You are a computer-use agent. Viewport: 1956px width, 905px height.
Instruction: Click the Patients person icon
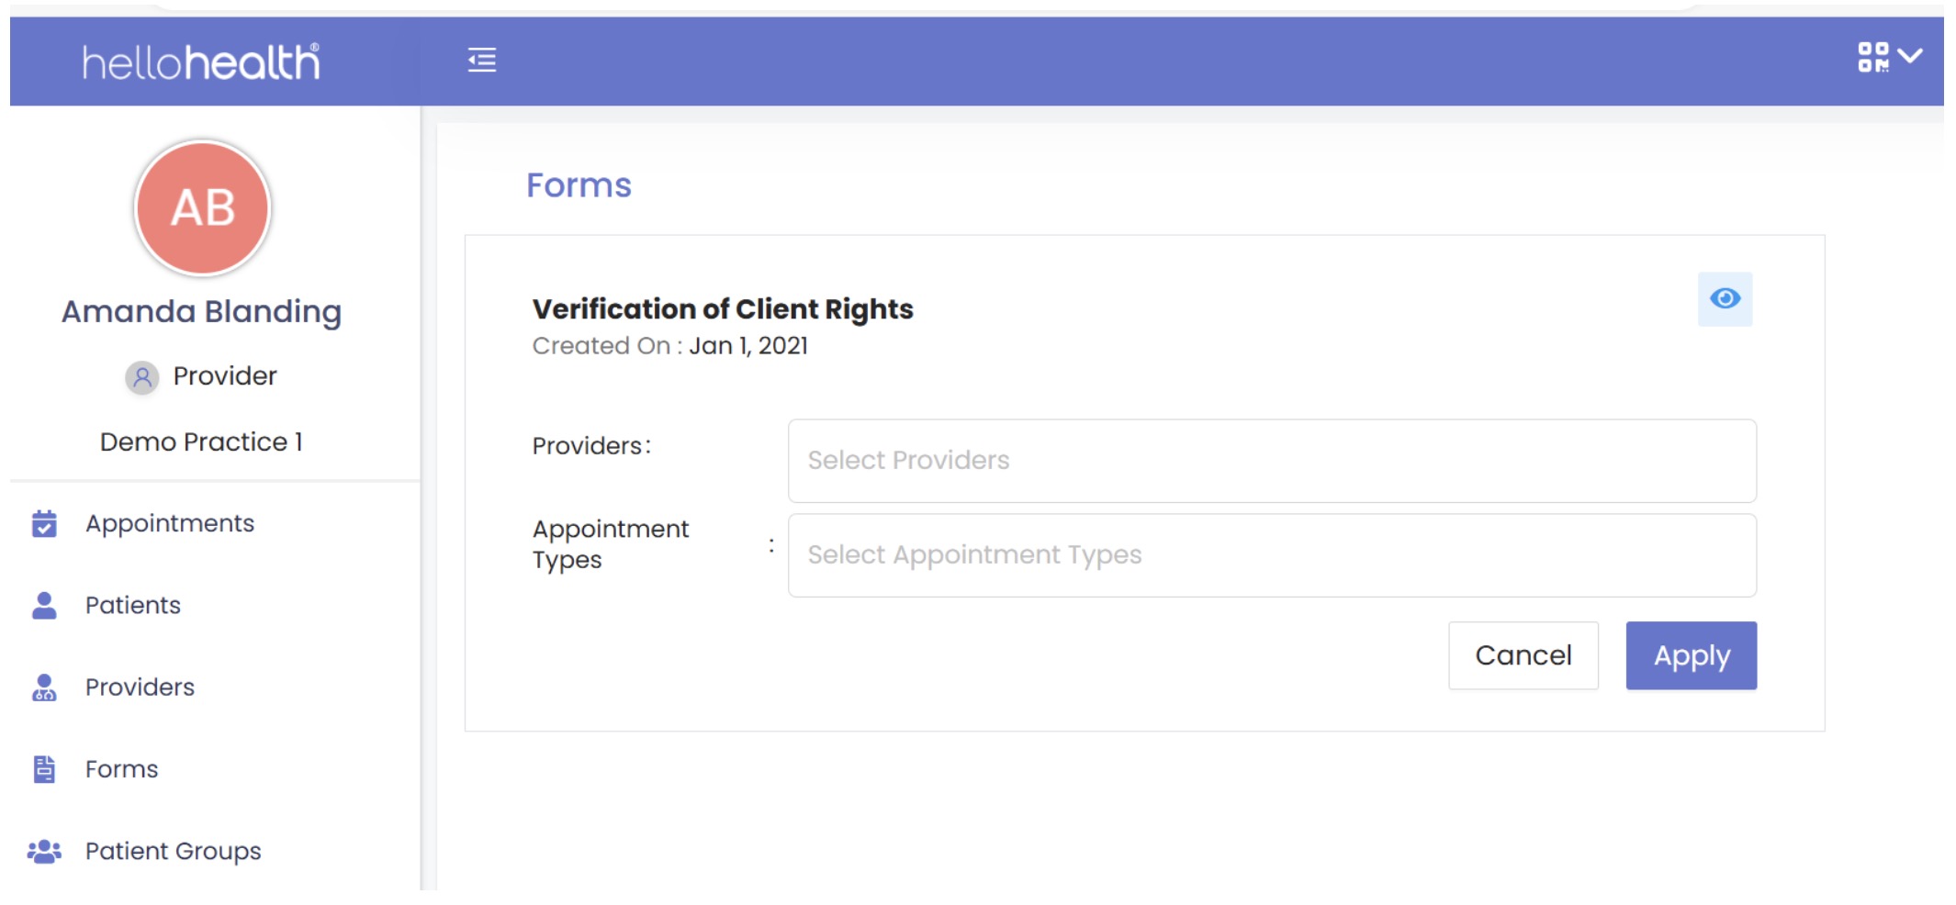(x=44, y=605)
